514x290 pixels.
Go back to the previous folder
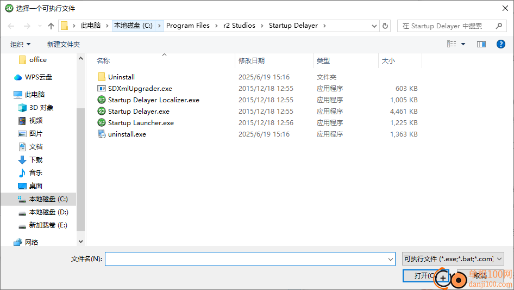[x=11, y=26]
